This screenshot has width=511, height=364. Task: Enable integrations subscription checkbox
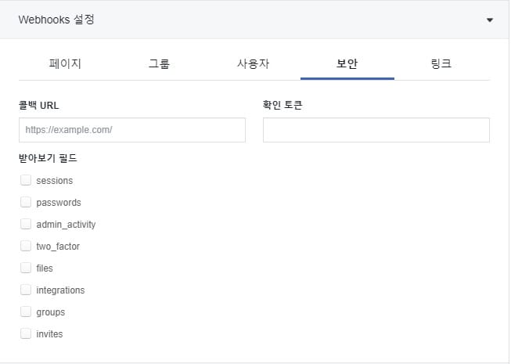tap(26, 290)
